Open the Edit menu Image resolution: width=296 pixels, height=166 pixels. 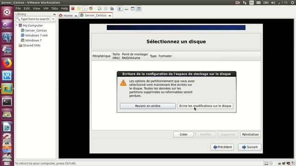tap(27, 8)
